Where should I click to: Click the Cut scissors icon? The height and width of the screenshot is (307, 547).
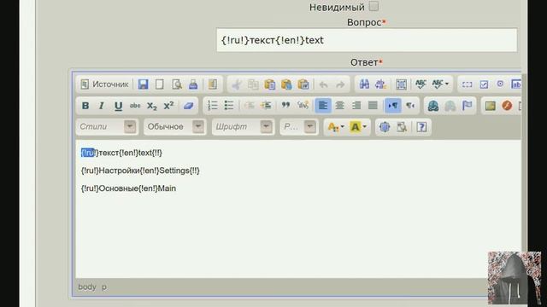pos(237,84)
